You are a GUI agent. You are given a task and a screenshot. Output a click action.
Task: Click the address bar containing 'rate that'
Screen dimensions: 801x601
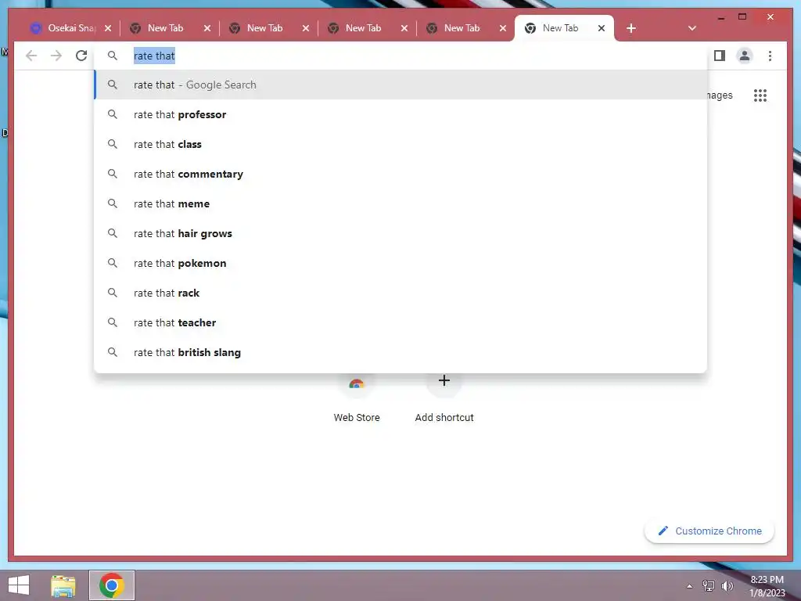click(400, 56)
